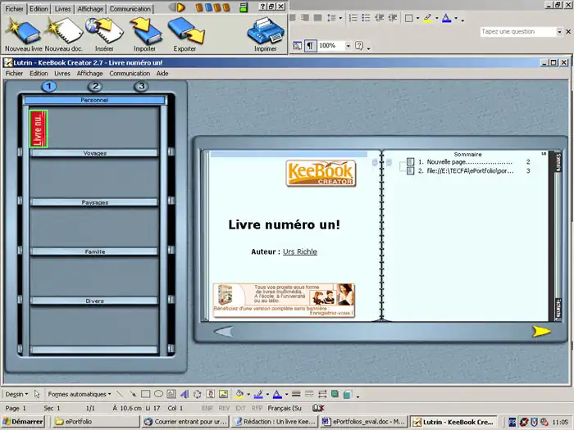Image resolution: width=574 pixels, height=430 pixels.
Task: Click the Démarrer start button
Action: coord(23,422)
